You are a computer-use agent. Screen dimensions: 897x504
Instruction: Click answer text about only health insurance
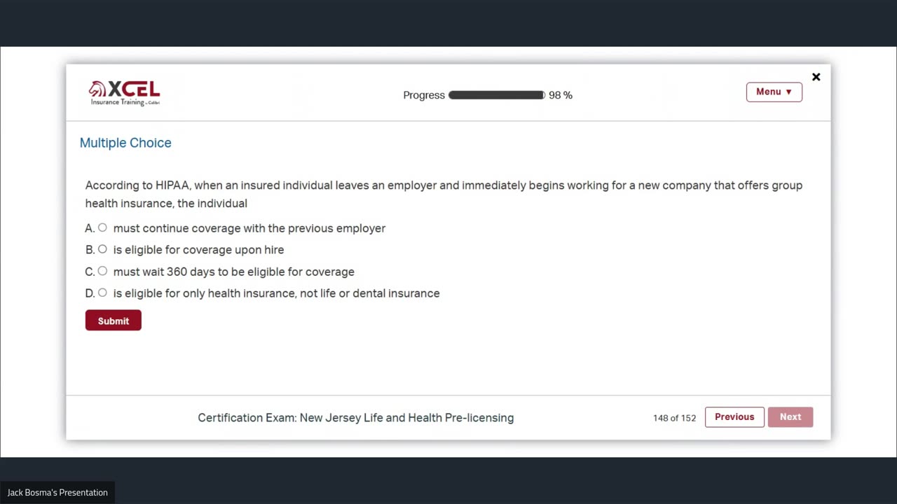pos(276,293)
